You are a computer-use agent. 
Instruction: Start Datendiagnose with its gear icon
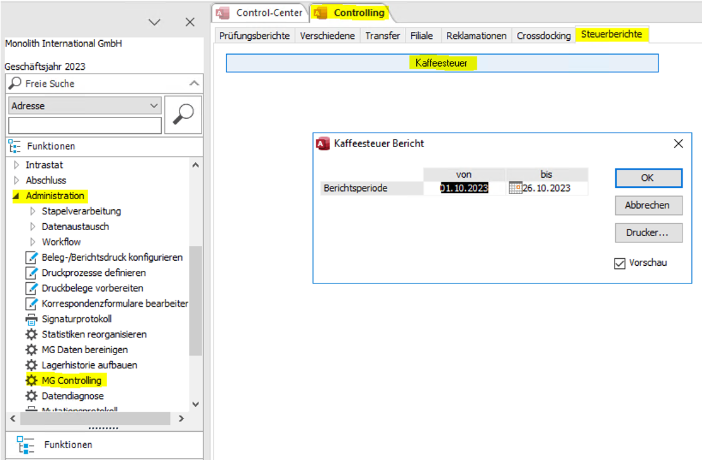click(30, 396)
